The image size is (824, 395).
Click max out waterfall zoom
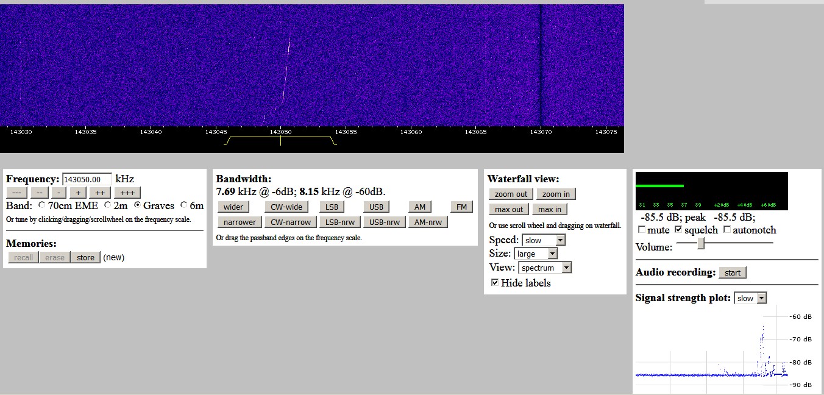tap(509, 209)
